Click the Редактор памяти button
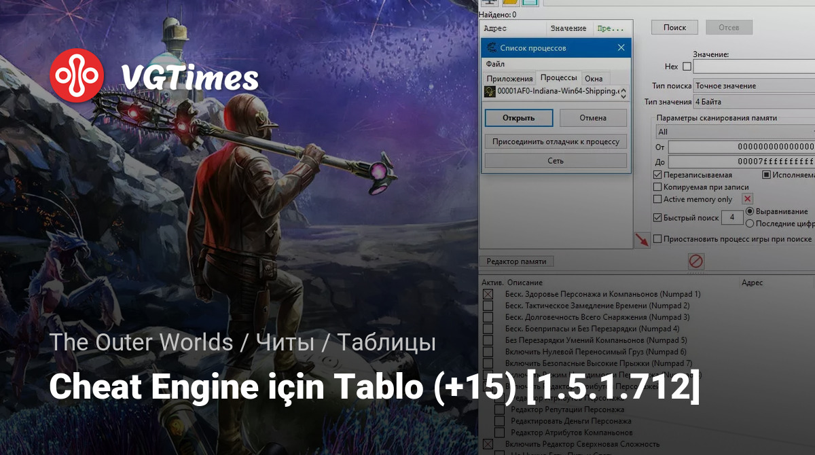 click(x=516, y=261)
